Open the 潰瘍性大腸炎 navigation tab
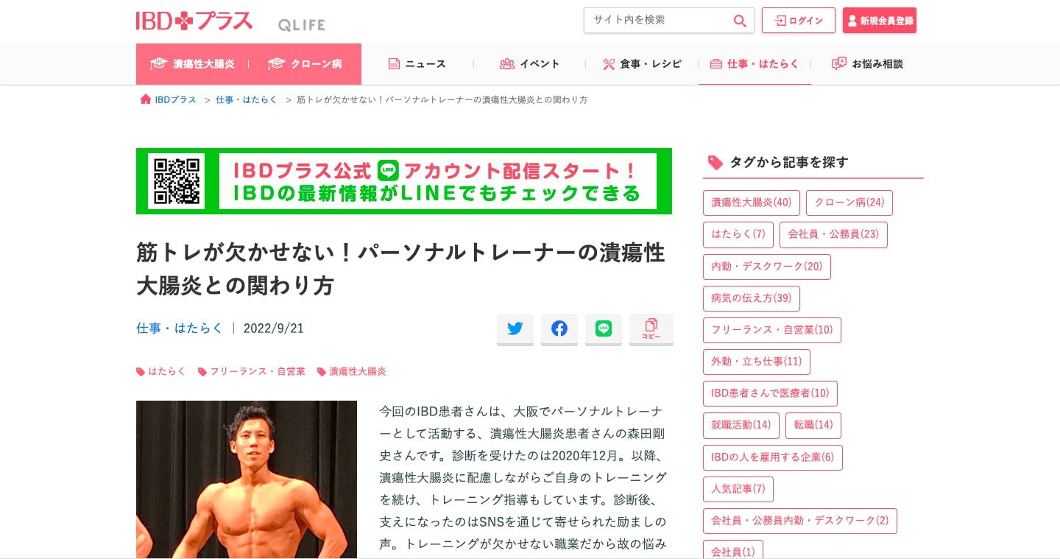 point(192,64)
